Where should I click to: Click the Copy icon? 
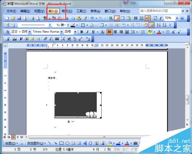pos(73,18)
